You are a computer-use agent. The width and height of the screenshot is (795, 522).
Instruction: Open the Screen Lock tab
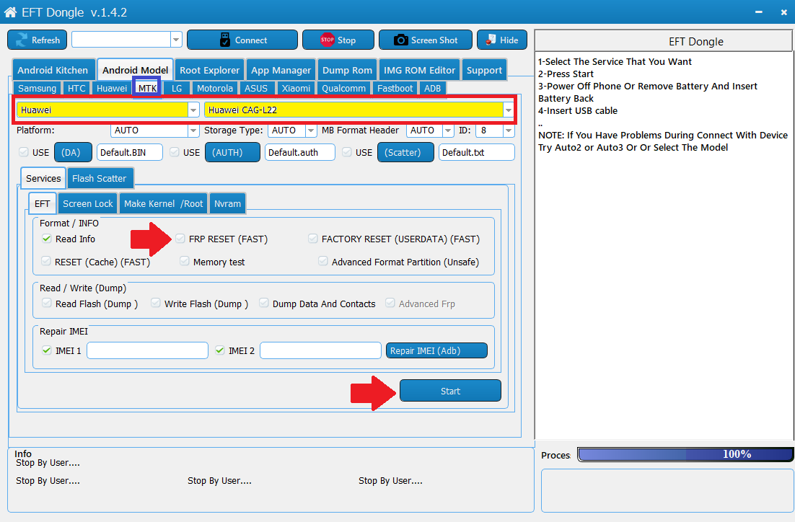point(88,204)
